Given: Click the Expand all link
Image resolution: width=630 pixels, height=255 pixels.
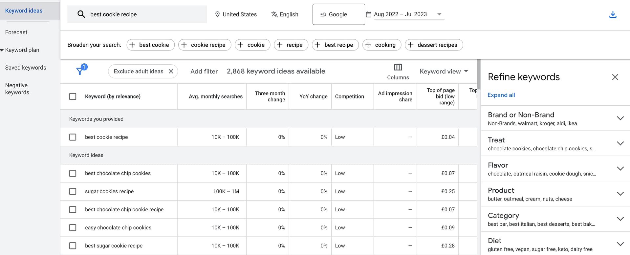Looking at the screenshot, I should (501, 95).
